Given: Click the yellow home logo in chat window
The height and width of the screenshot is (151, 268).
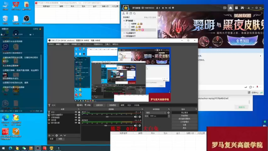Looking at the screenshot, I should click(x=126, y=8).
